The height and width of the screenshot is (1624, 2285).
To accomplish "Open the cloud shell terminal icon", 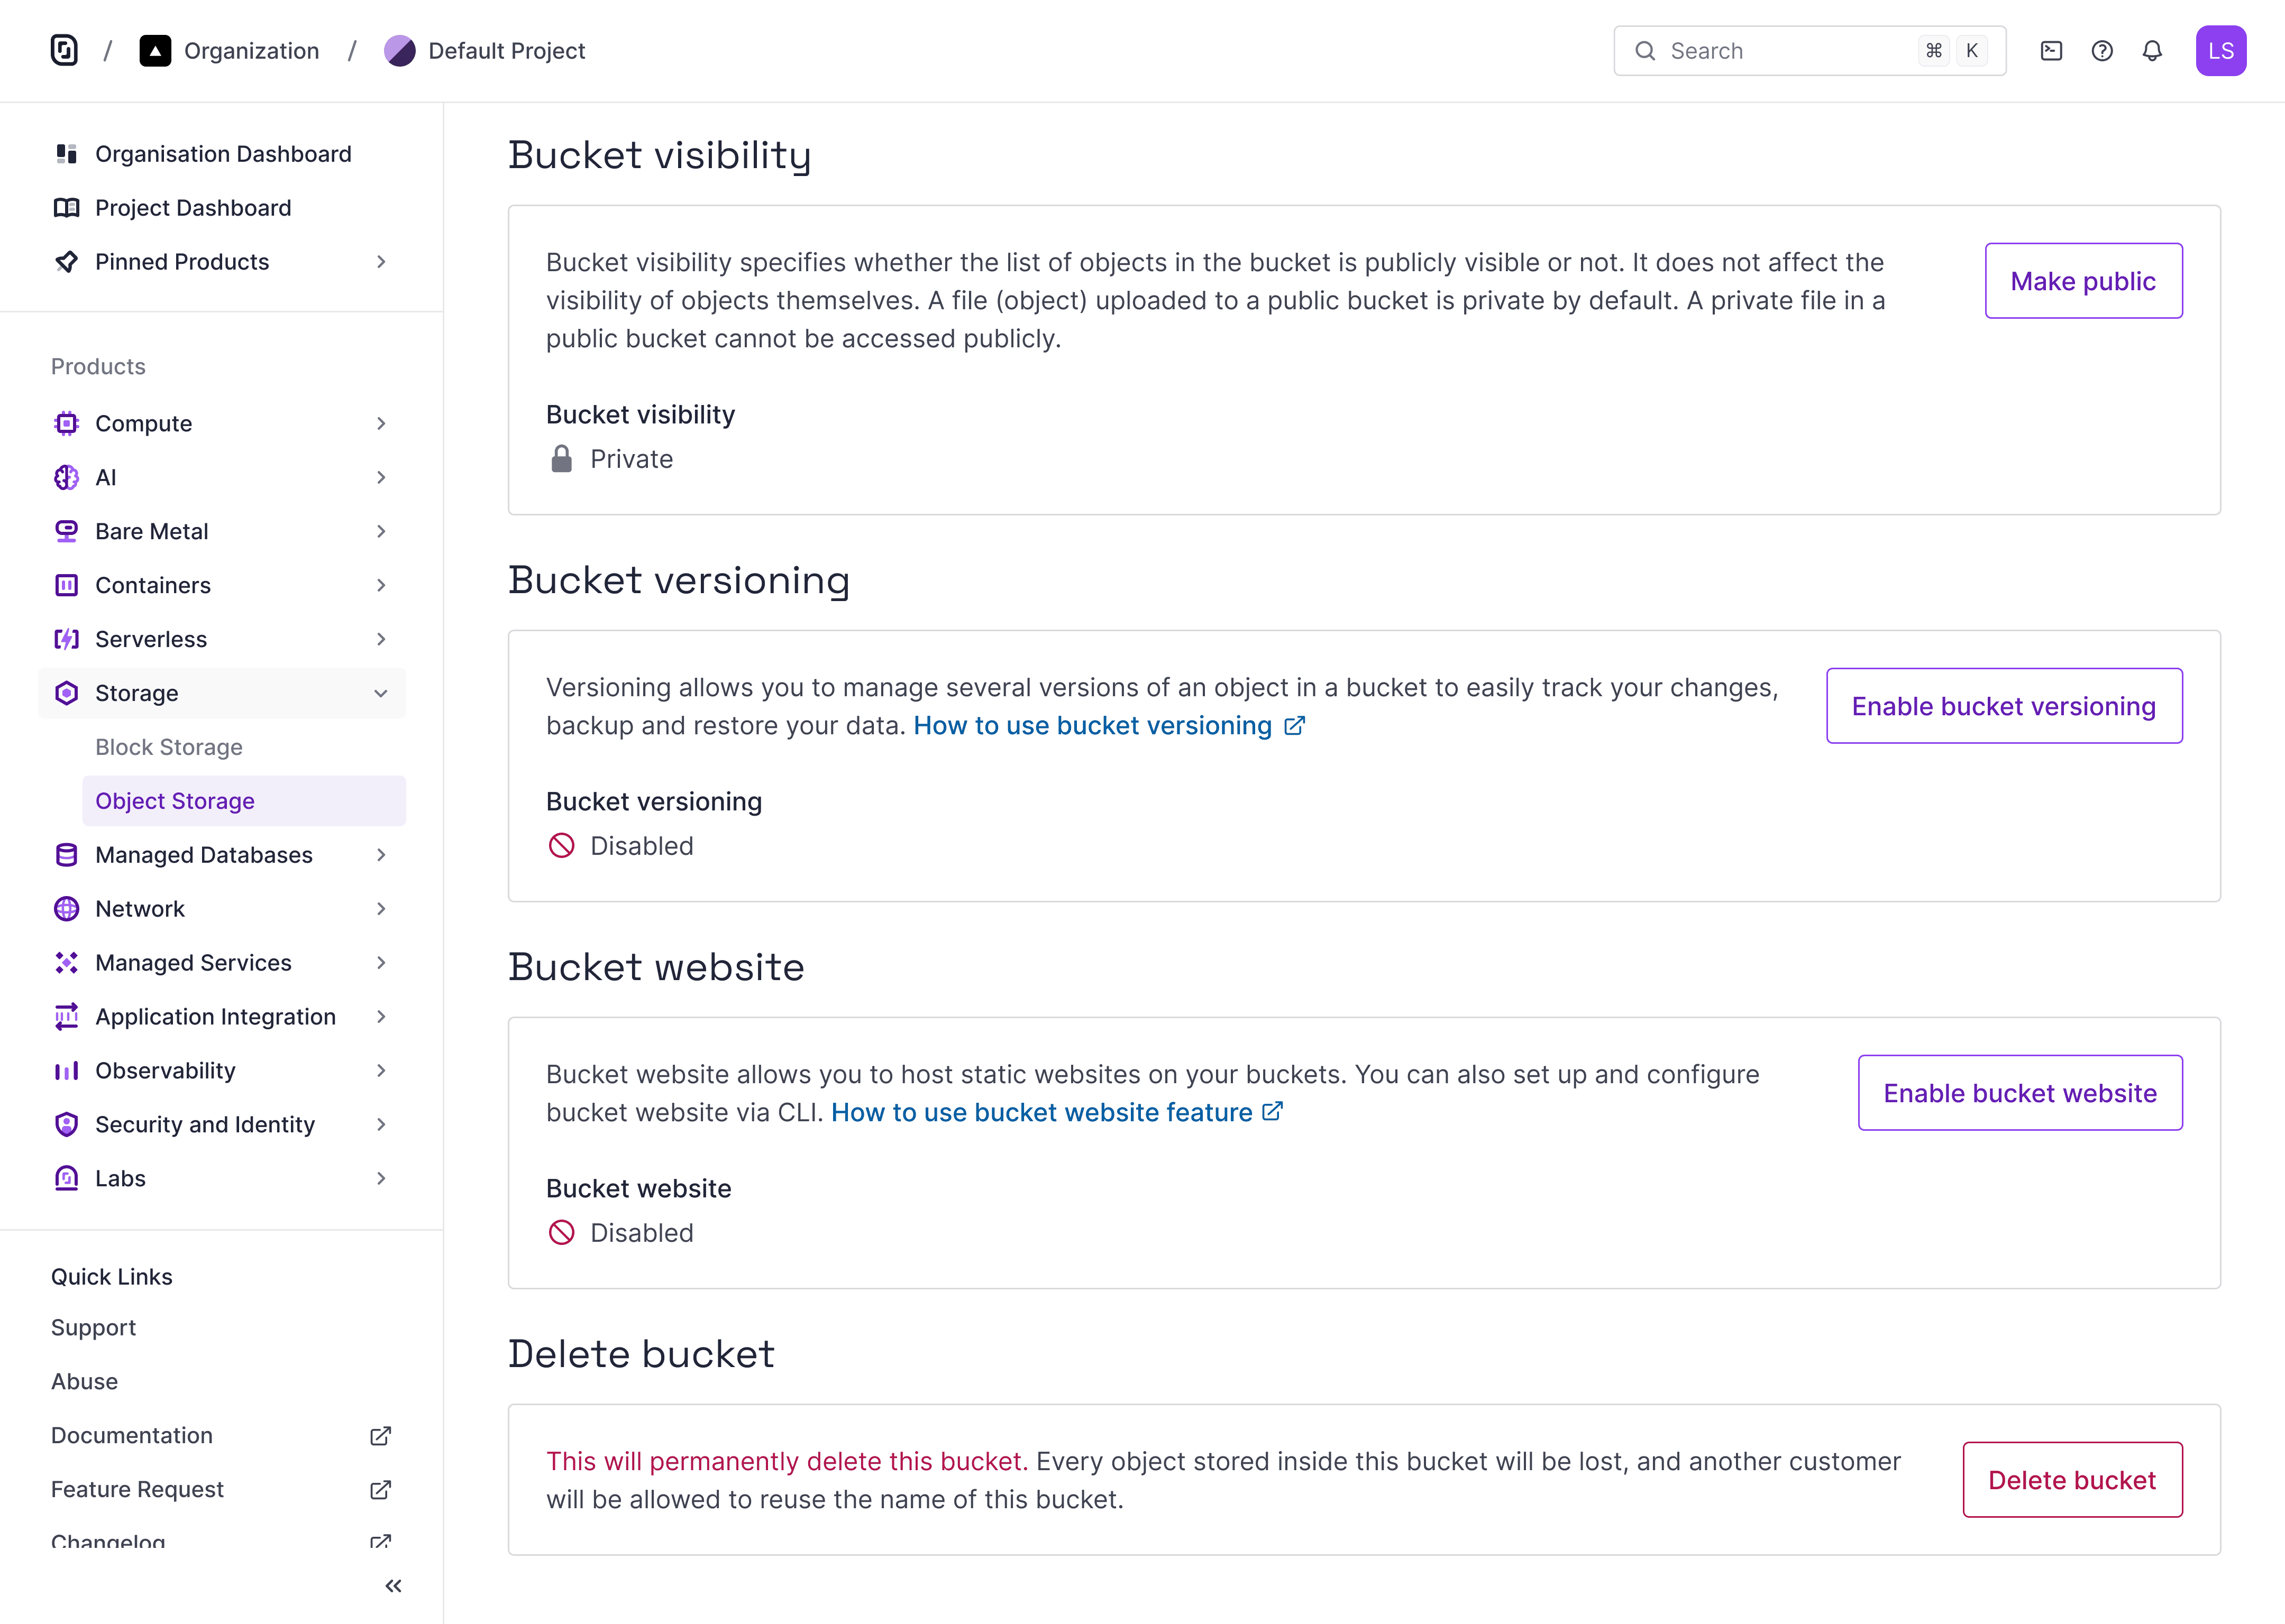I will [x=2051, y=51].
